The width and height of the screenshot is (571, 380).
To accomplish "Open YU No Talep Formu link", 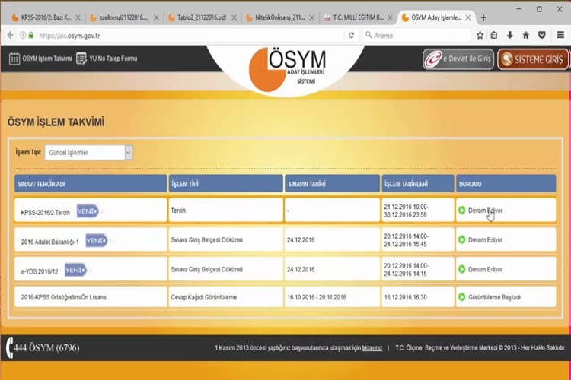I will tap(113, 59).
